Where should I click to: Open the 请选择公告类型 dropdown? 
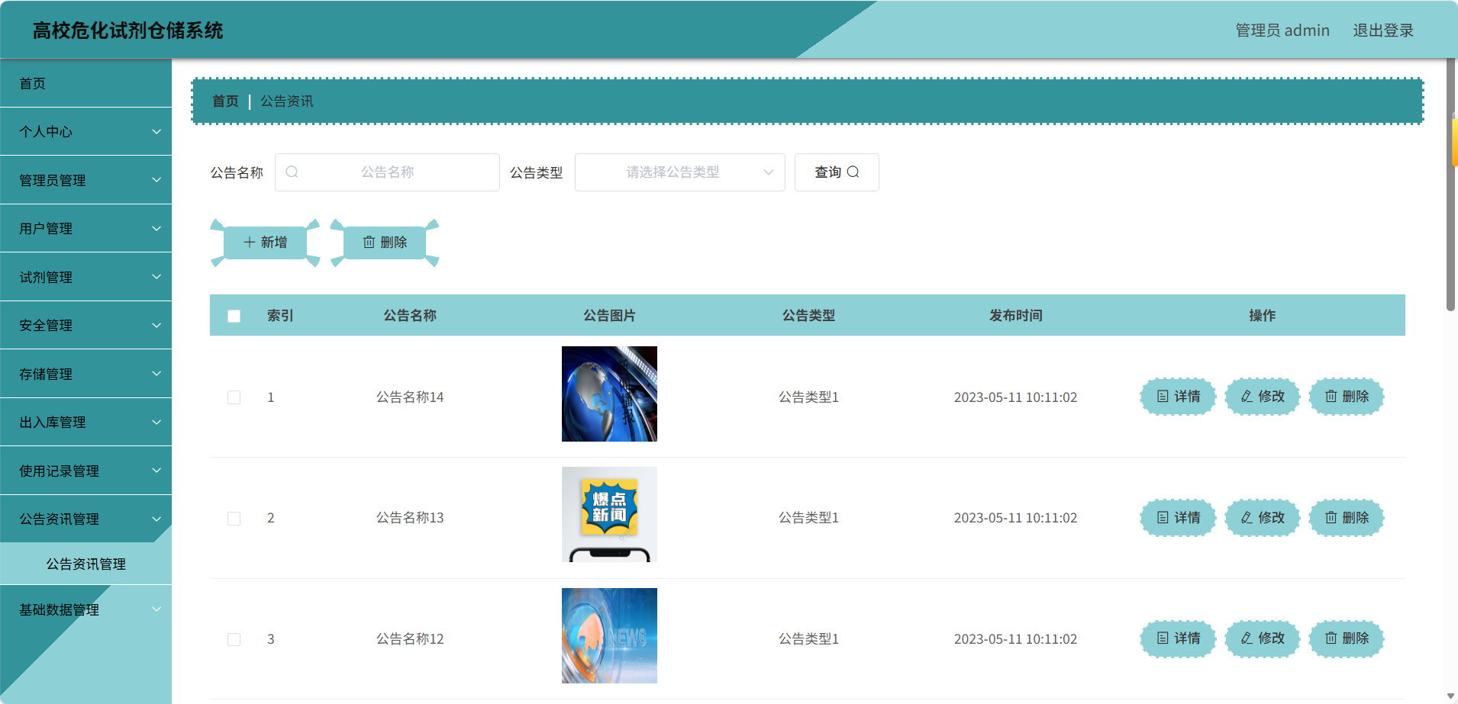pyautogui.click(x=679, y=172)
